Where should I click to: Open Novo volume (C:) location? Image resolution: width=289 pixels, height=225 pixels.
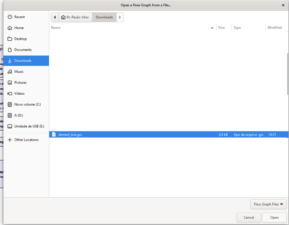tap(28, 104)
